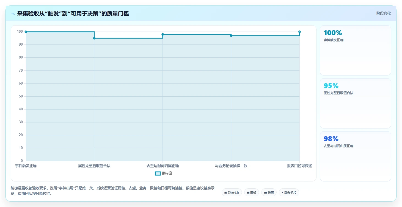Click the sparkle icon inside 数据卡片 chip
The width and height of the screenshot is (402, 207).
click(282, 192)
